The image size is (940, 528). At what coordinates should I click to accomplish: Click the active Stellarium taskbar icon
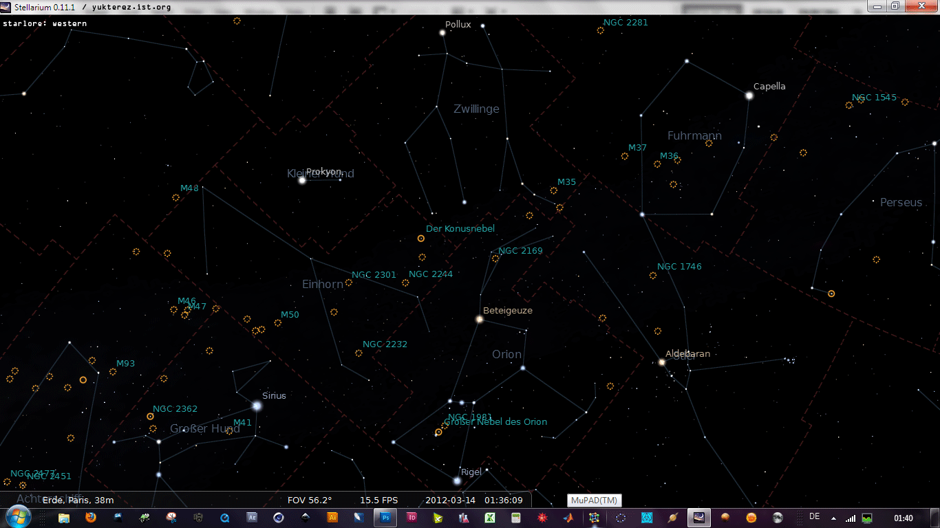(698, 518)
